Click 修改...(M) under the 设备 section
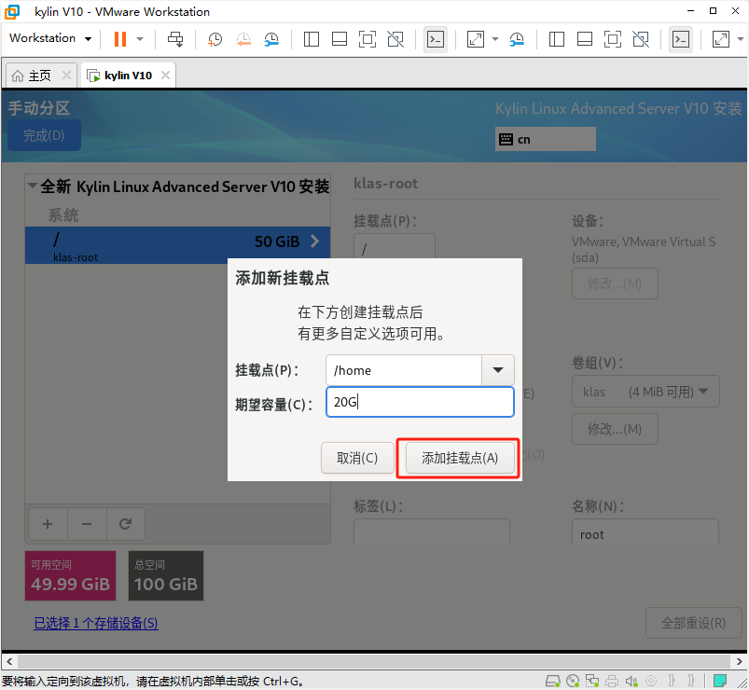This screenshot has height=690, width=749. 615,283
